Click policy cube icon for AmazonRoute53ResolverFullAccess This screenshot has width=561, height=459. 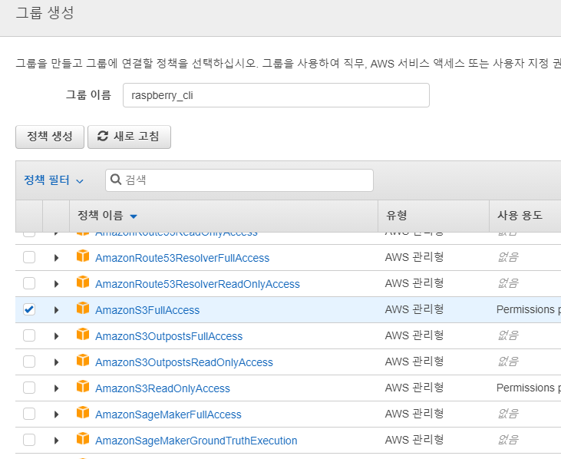[x=83, y=256]
